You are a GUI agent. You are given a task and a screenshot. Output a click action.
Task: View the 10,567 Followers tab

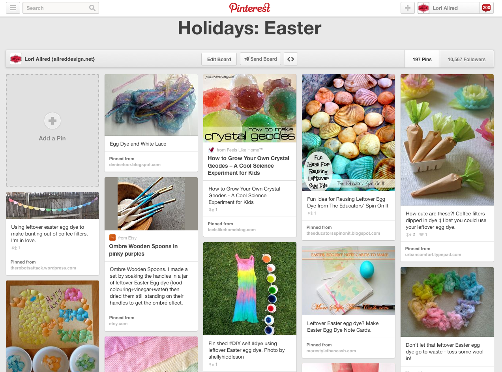tap(466, 59)
